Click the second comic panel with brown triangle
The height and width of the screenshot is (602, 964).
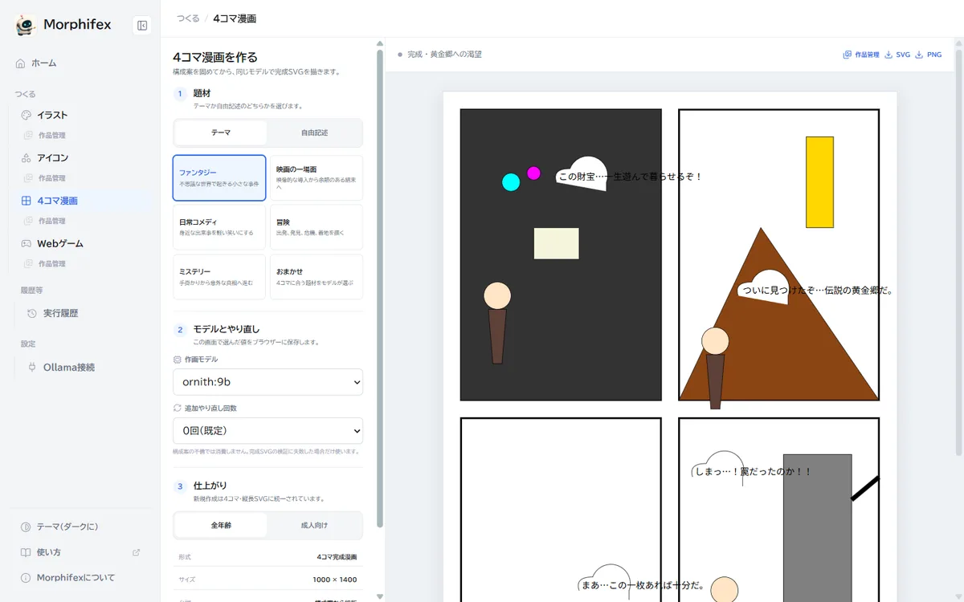point(778,254)
